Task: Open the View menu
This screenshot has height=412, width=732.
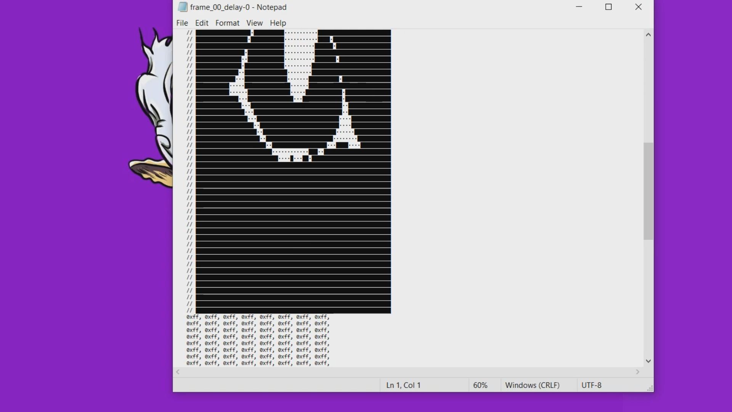Action: click(x=254, y=23)
